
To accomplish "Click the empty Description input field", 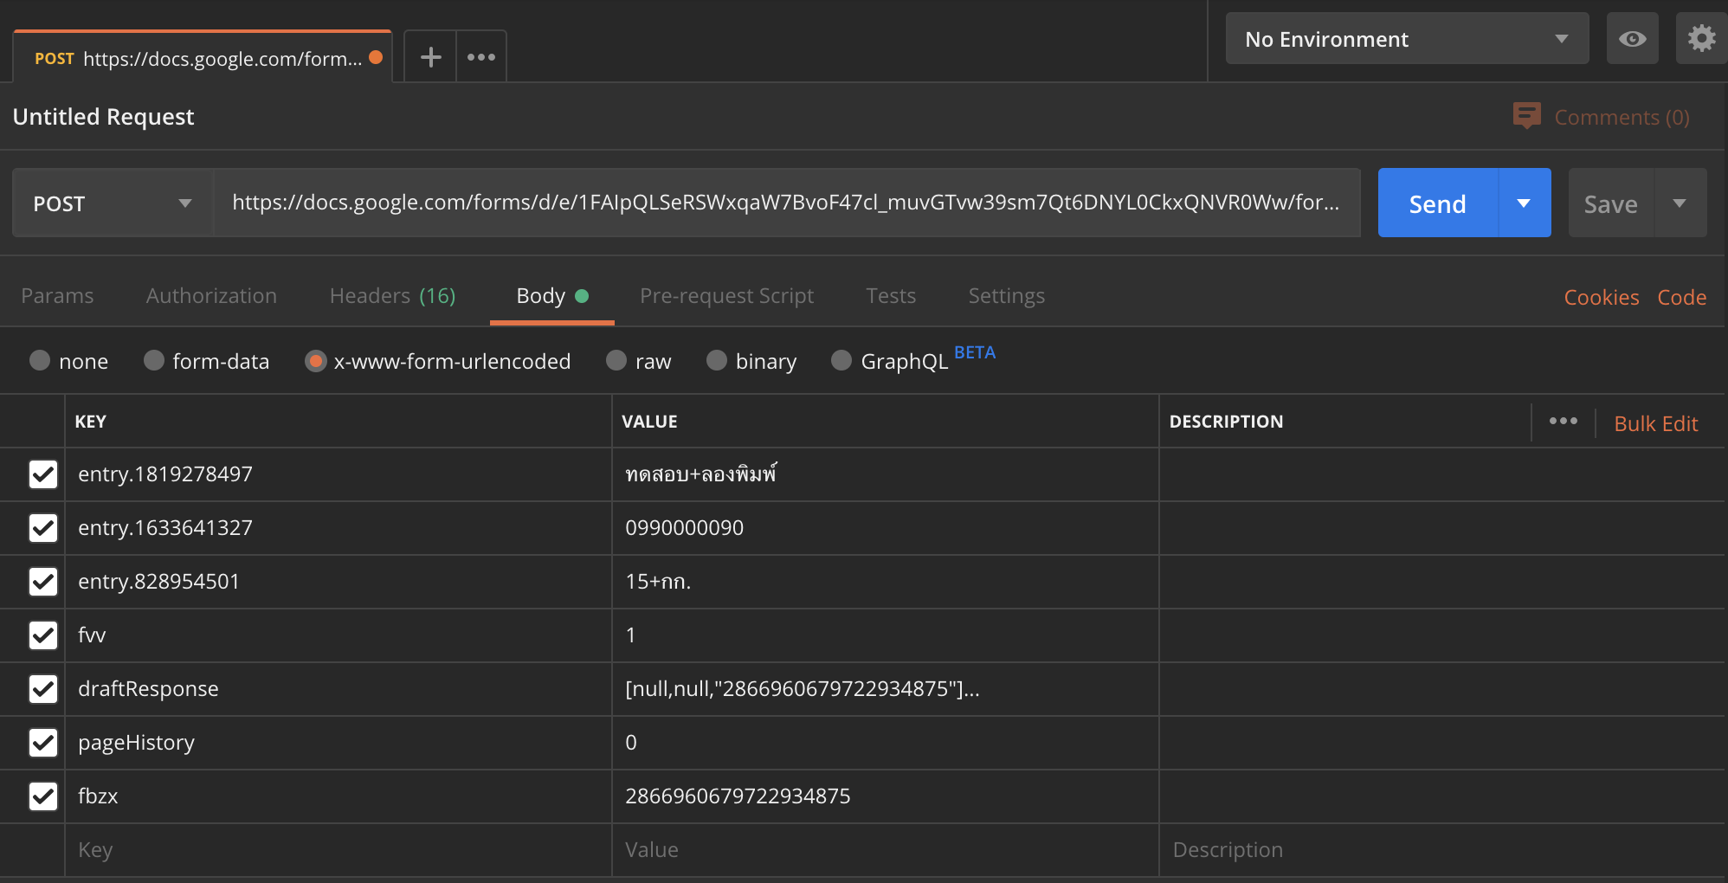I will pyautogui.click(x=1441, y=850).
